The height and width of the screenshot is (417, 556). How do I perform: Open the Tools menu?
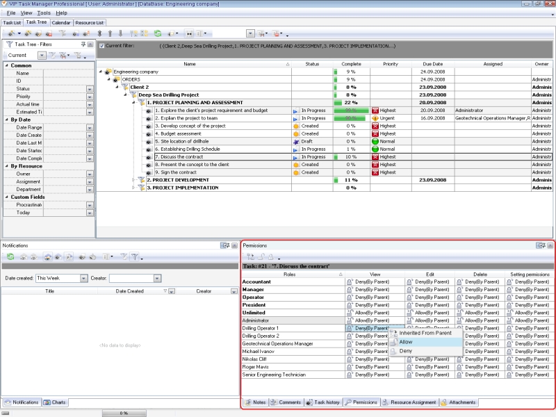[44, 13]
